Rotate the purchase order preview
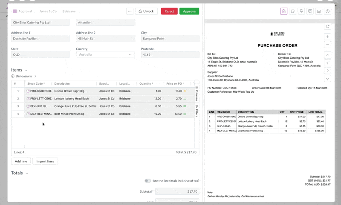The height and width of the screenshot is (205, 341). coord(327,26)
